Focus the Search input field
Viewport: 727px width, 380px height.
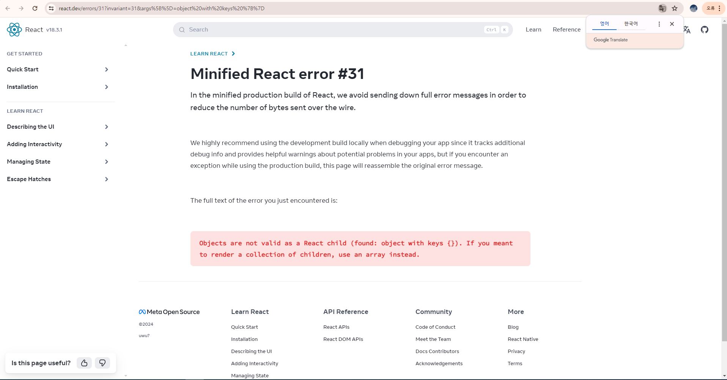(343, 30)
